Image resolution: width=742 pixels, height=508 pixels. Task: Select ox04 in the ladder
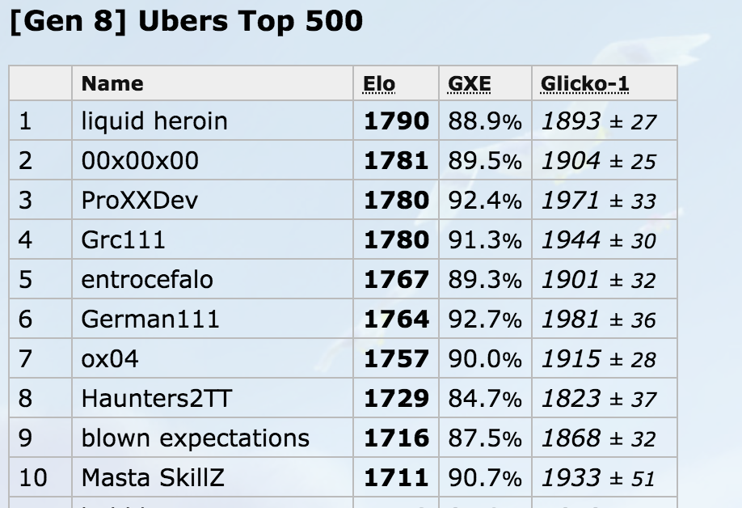(x=110, y=359)
